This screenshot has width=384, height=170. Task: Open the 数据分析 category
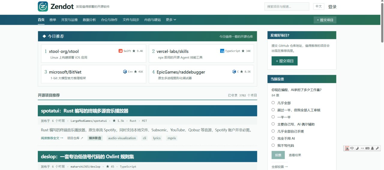[89, 20]
